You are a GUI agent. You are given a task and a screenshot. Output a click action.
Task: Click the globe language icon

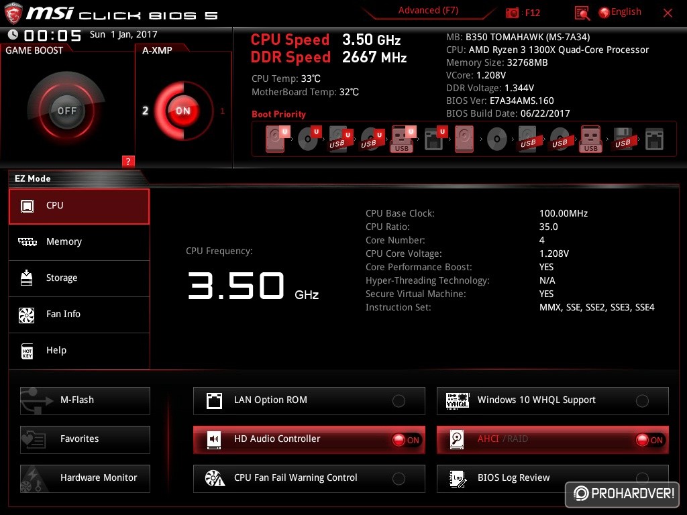[x=604, y=13]
